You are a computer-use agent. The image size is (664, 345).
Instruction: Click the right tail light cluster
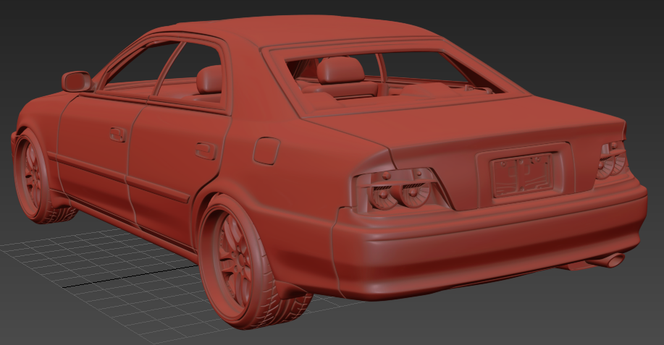[x=612, y=161]
